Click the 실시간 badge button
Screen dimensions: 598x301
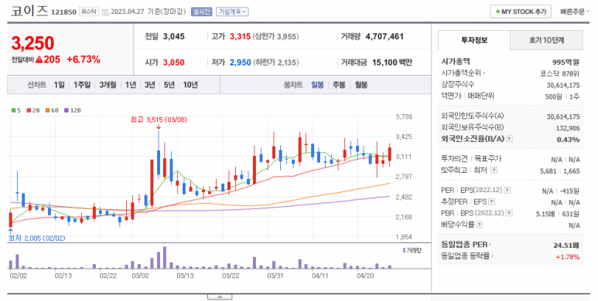click(x=201, y=12)
